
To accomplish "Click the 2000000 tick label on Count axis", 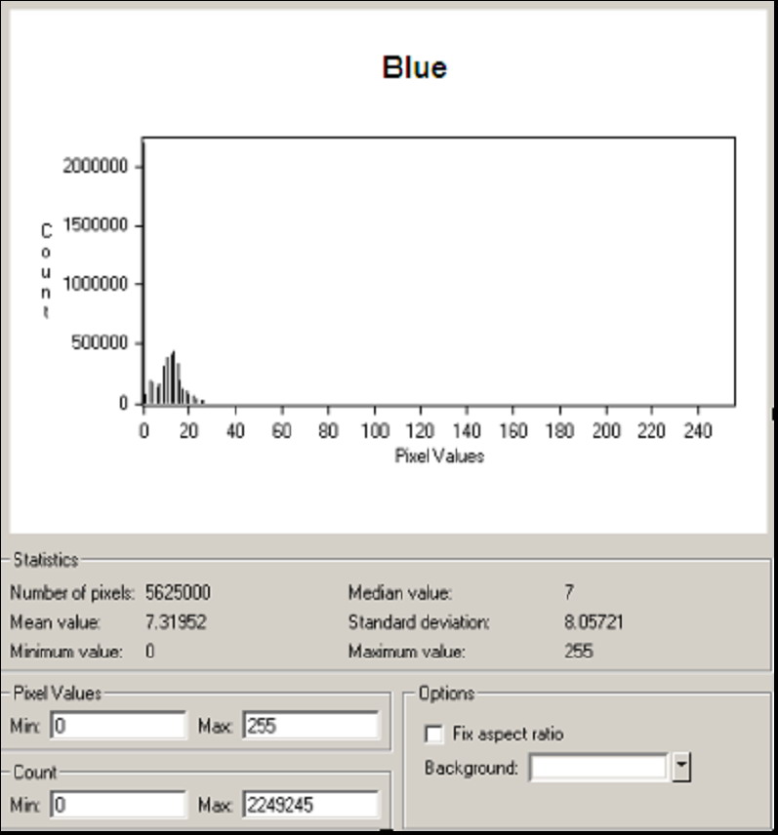I will pyautogui.click(x=96, y=166).
